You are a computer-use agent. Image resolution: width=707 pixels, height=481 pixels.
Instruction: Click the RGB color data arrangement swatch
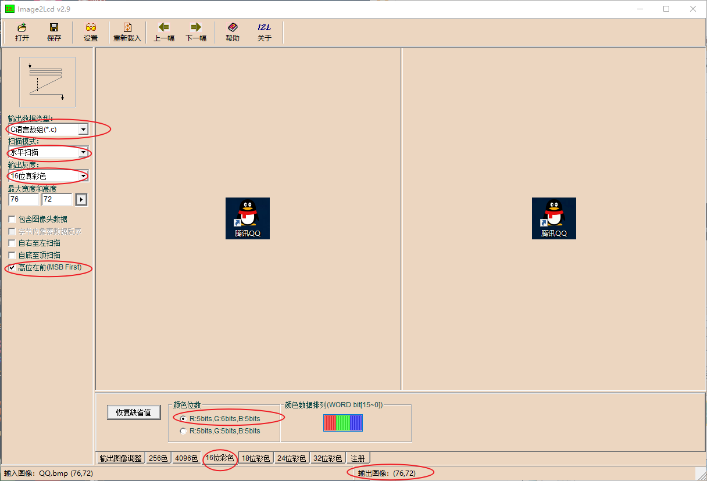point(343,423)
